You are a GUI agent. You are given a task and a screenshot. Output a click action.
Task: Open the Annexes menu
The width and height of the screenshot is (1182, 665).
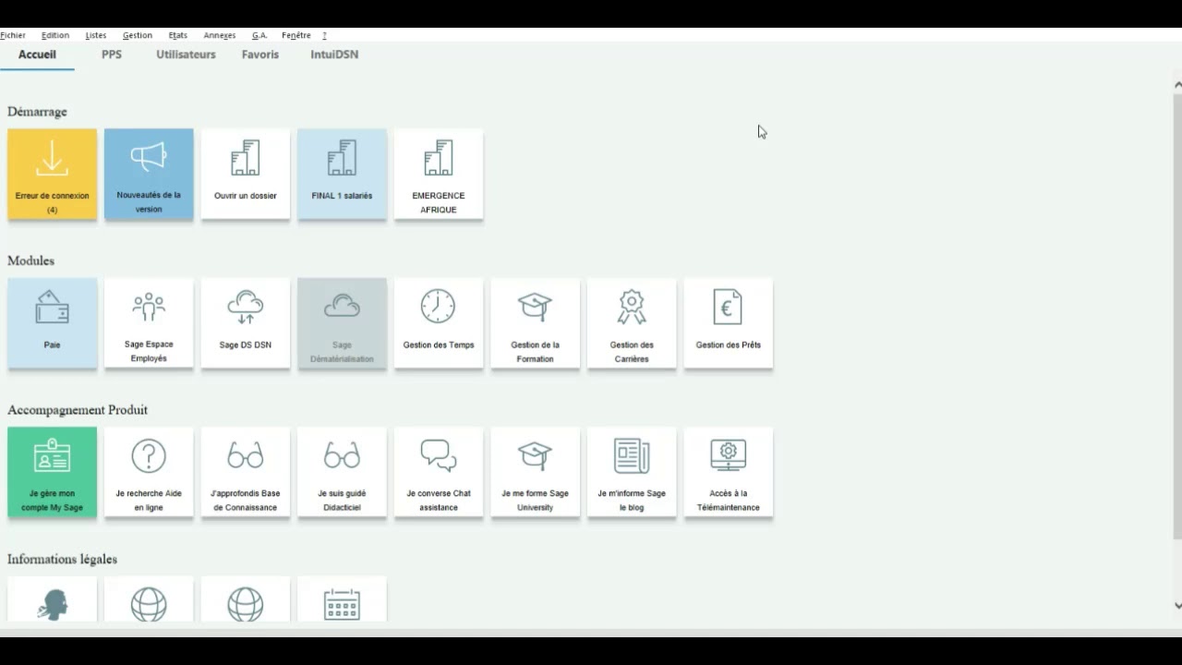pos(220,35)
